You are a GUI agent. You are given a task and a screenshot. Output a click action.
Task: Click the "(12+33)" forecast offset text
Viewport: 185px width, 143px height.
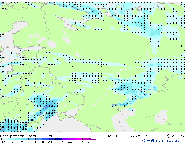(x=176, y=136)
